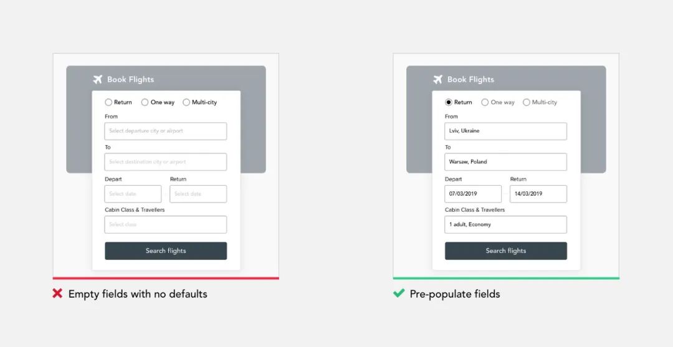Click the selected Return radio in the pre-populated form
The width and height of the screenshot is (673, 347).
449,102
